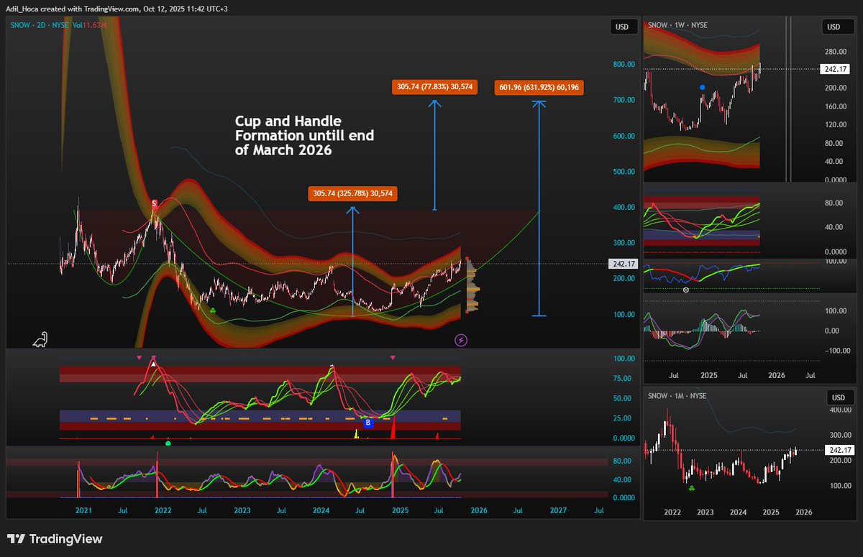Select the red S sell marker at the 2021 peak
863x557 pixels.
(x=154, y=205)
